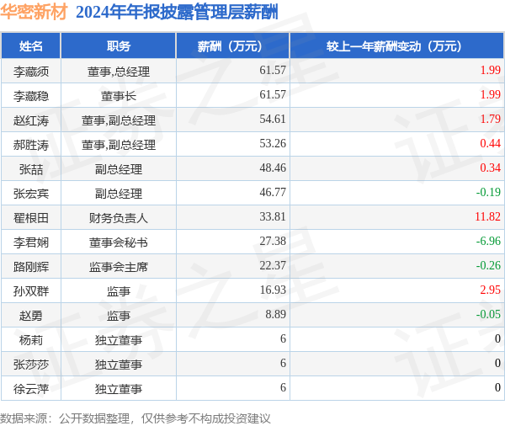Click the name cell 赵红涛
Viewport: 505px width, 426px height.
[31, 120]
